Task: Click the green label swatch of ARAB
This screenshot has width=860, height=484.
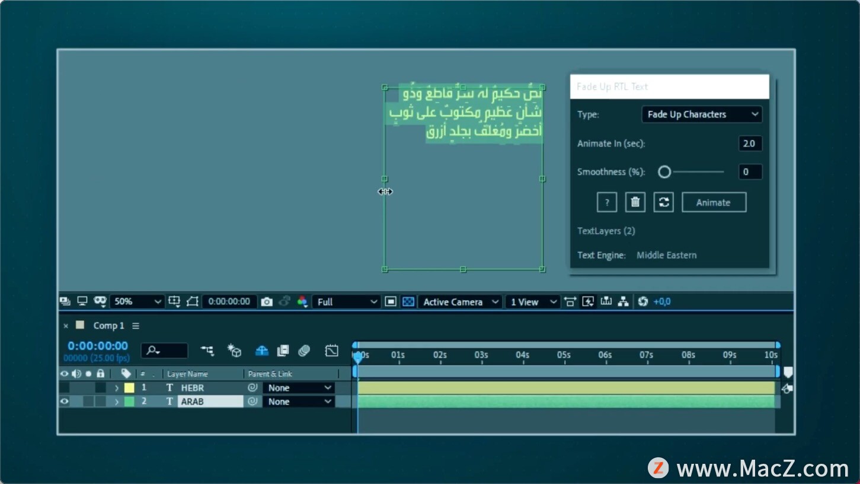Action: 129,401
